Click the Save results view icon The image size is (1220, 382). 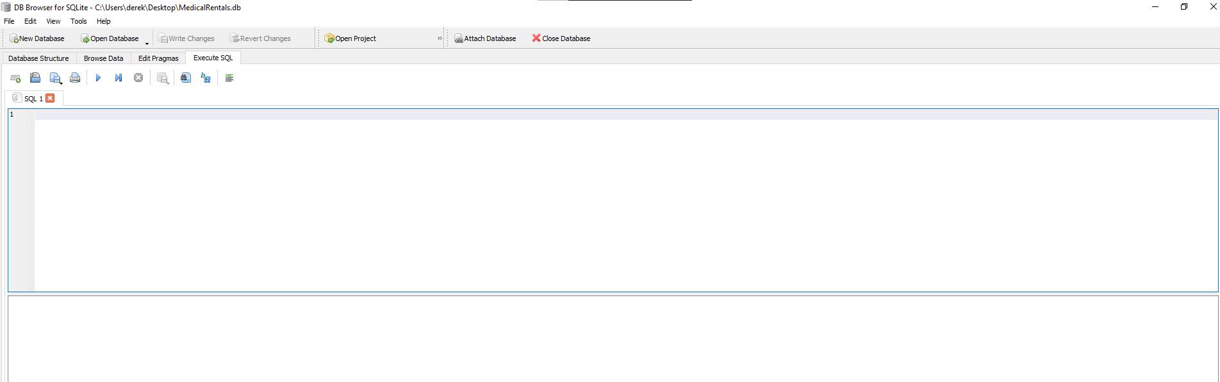coord(163,78)
